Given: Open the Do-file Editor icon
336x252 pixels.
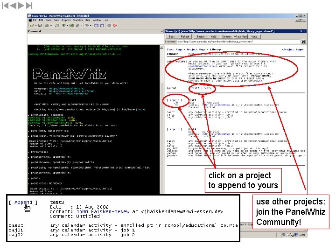Looking at the screenshot, I should 87,25.
